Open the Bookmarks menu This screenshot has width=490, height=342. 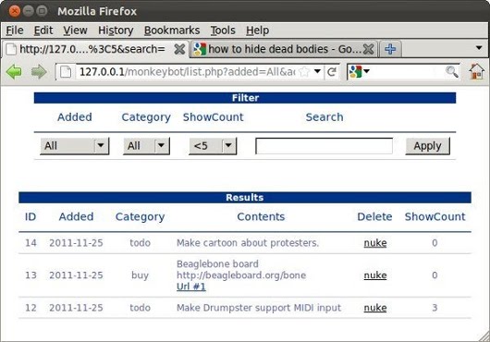[172, 31]
